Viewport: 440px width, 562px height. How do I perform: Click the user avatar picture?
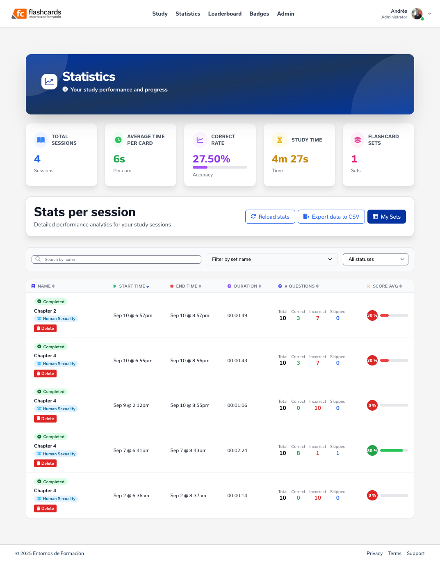click(417, 14)
